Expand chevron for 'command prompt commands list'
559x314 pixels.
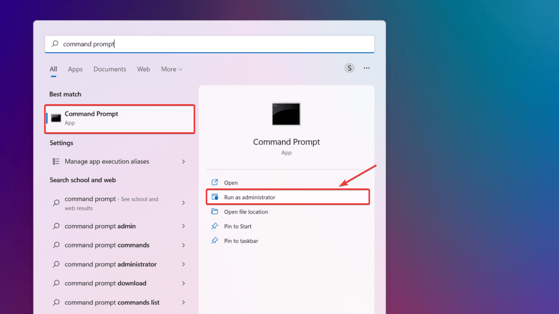pyautogui.click(x=183, y=302)
